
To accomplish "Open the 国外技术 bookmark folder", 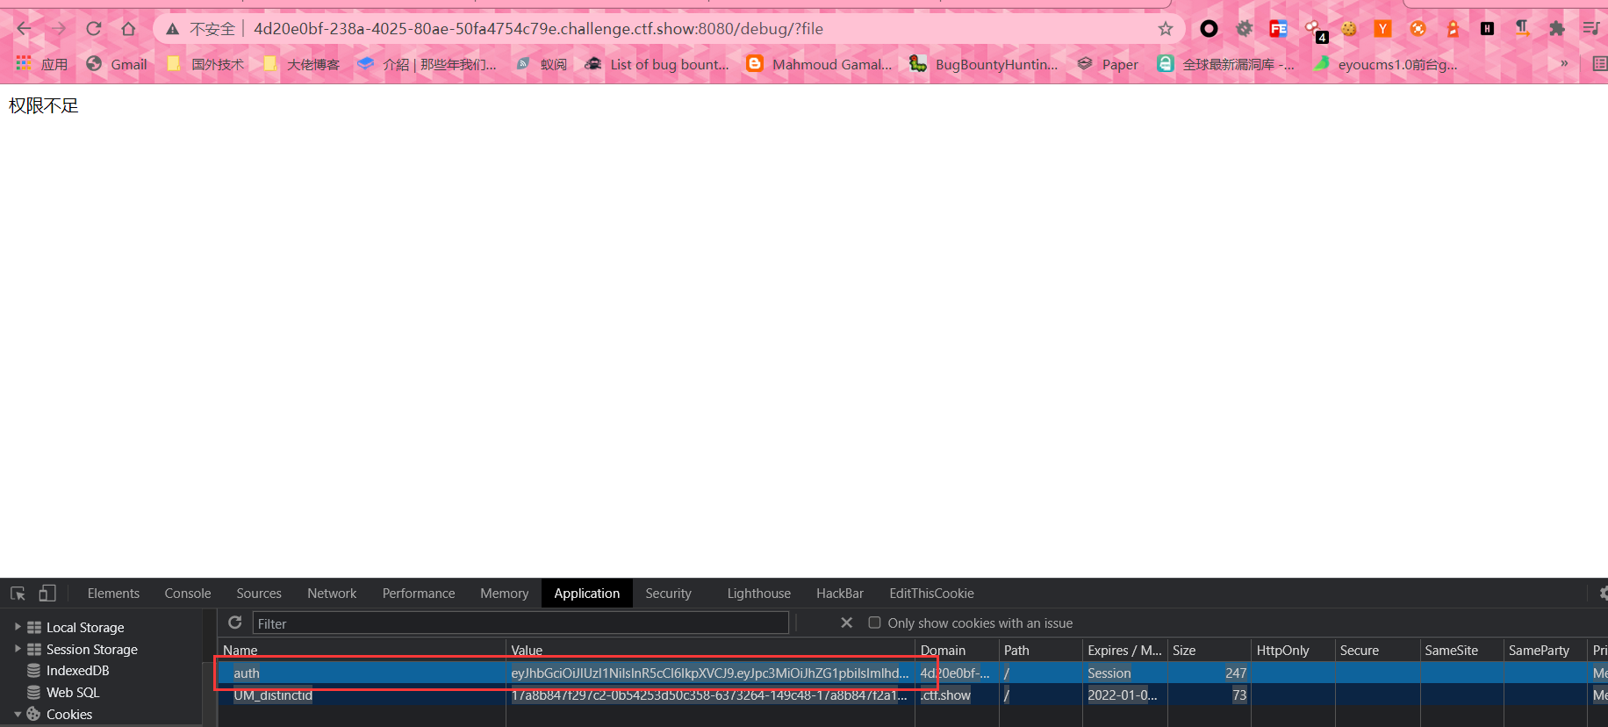I will [206, 64].
